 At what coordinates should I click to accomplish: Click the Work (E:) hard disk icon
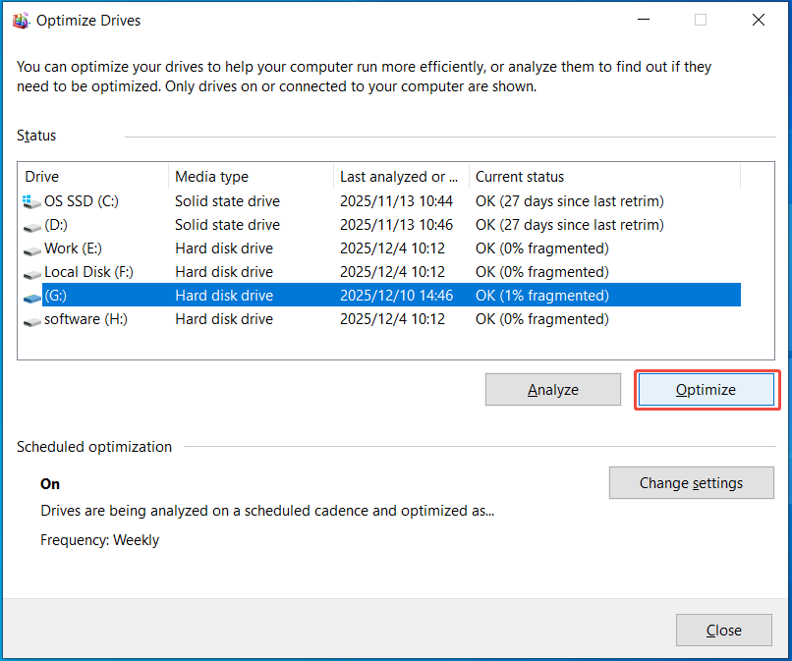pos(29,248)
